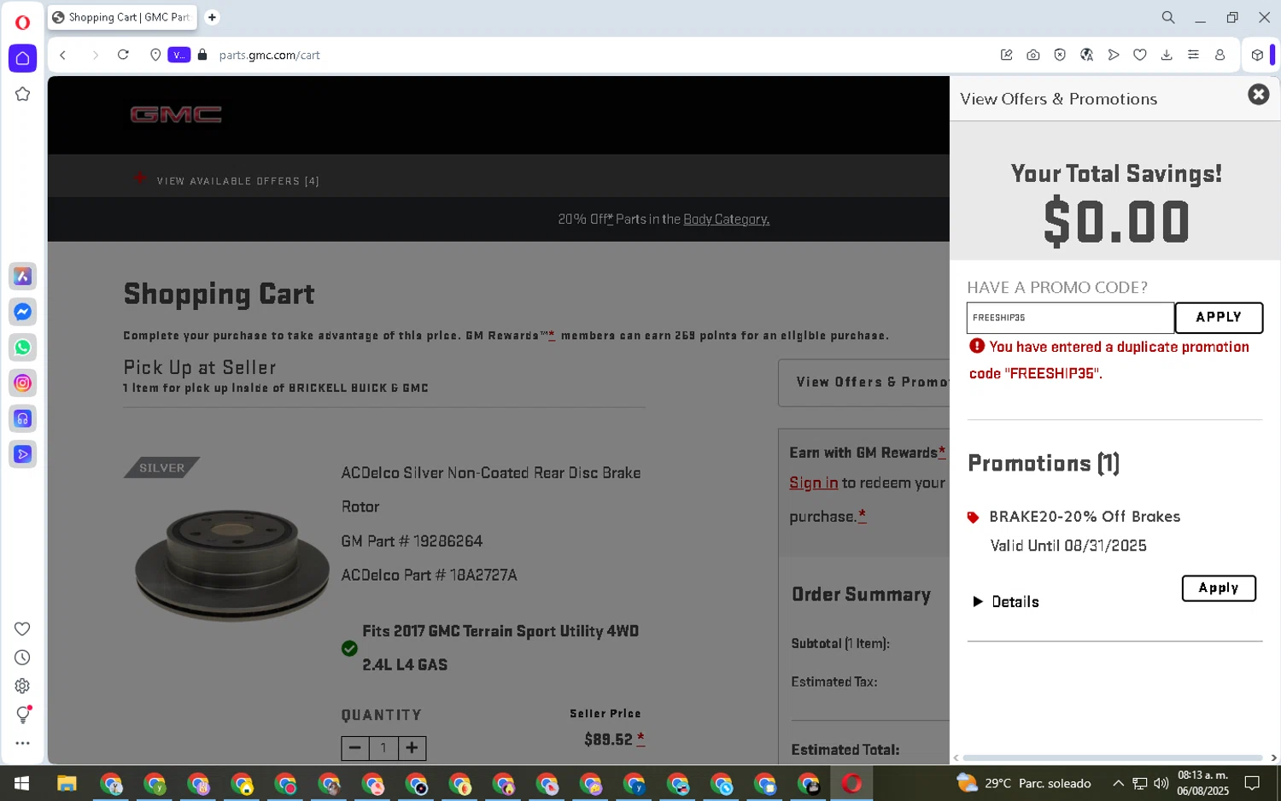Click the Seller Price $89.52 footnote asterisk
1281x801 pixels.
640,740
